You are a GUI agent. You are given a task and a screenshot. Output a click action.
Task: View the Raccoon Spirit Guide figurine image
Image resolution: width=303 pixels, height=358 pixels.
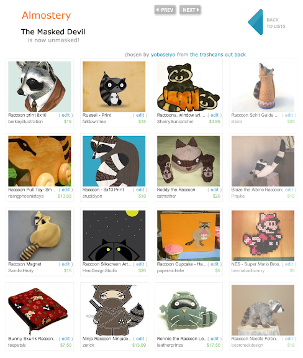[x=263, y=86]
